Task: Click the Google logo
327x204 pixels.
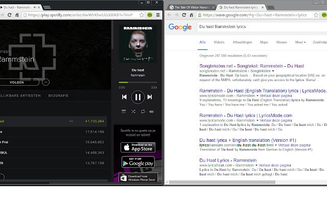Action: tap(180, 27)
